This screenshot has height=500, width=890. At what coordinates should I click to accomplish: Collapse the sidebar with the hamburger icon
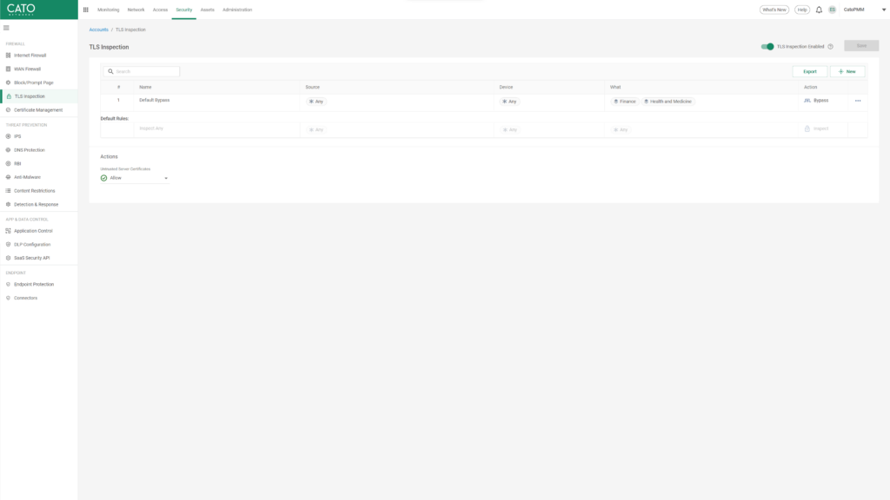(6, 27)
